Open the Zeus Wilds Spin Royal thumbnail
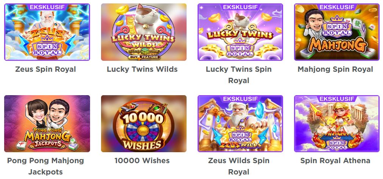383x179 pixels. coord(240,123)
